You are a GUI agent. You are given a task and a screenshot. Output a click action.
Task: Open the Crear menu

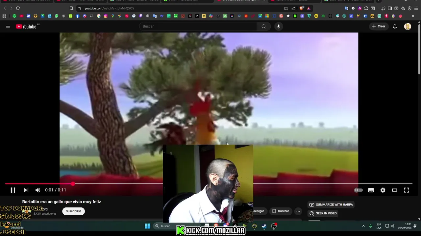[x=379, y=27]
